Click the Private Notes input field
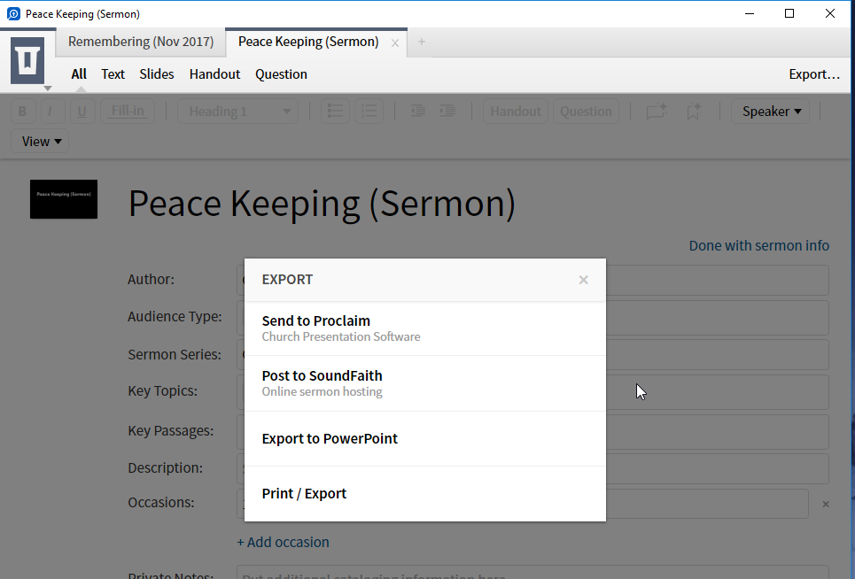The image size is (855, 579). (x=532, y=573)
